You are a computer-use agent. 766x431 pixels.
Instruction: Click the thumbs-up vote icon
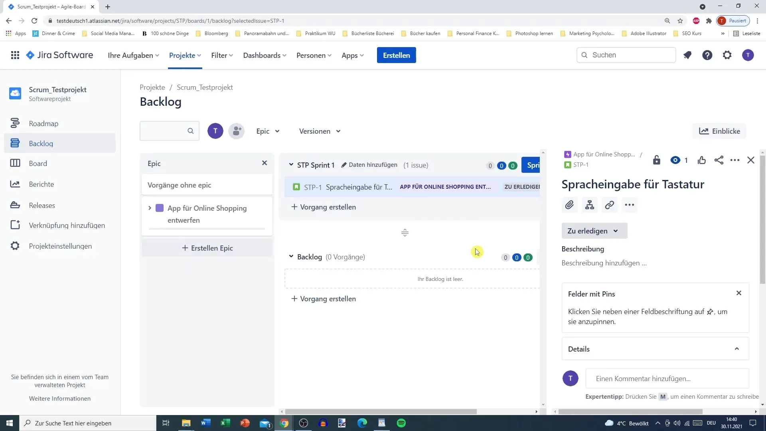[x=702, y=160]
